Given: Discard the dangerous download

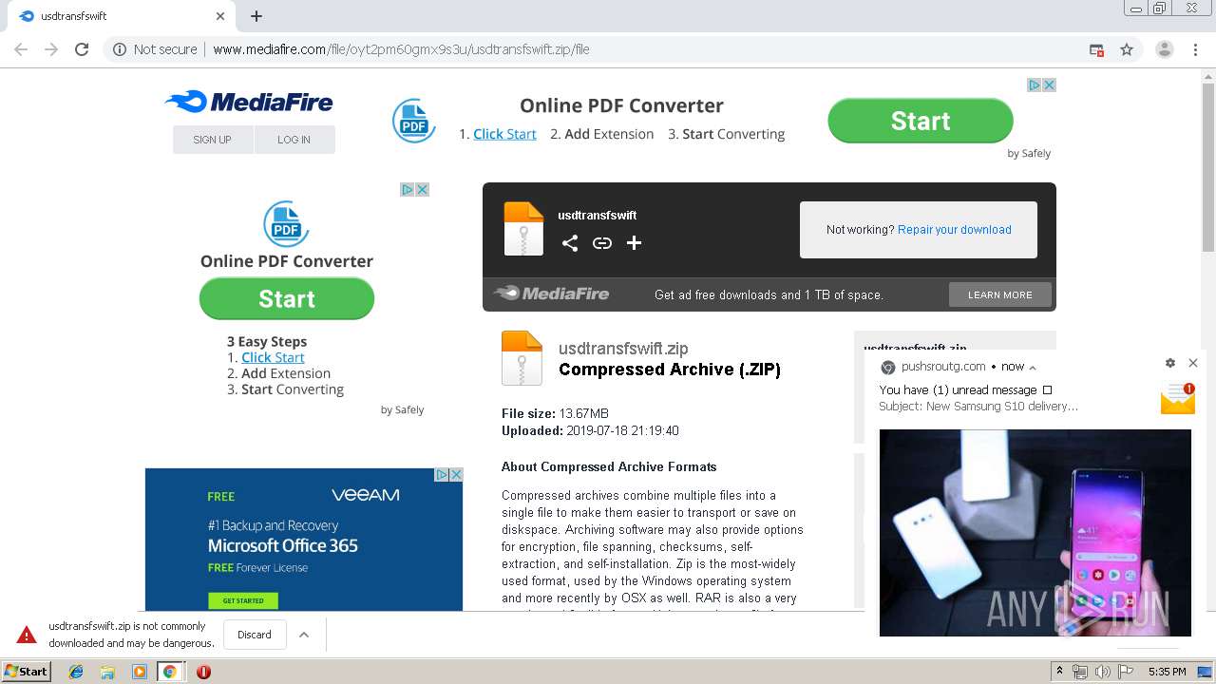Looking at the screenshot, I should (255, 635).
